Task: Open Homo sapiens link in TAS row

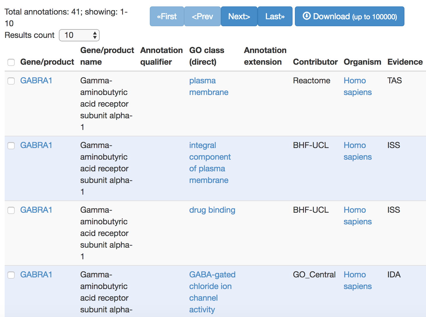Action: coord(358,86)
